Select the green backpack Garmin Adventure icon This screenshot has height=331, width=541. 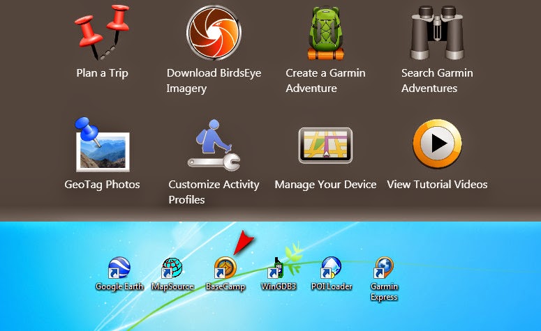click(x=326, y=33)
